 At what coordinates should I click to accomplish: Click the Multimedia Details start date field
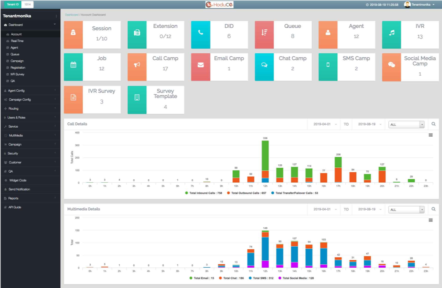[x=323, y=209]
